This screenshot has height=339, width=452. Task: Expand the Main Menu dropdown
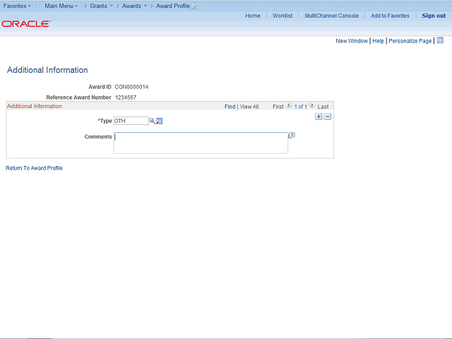(x=61, y=6)
